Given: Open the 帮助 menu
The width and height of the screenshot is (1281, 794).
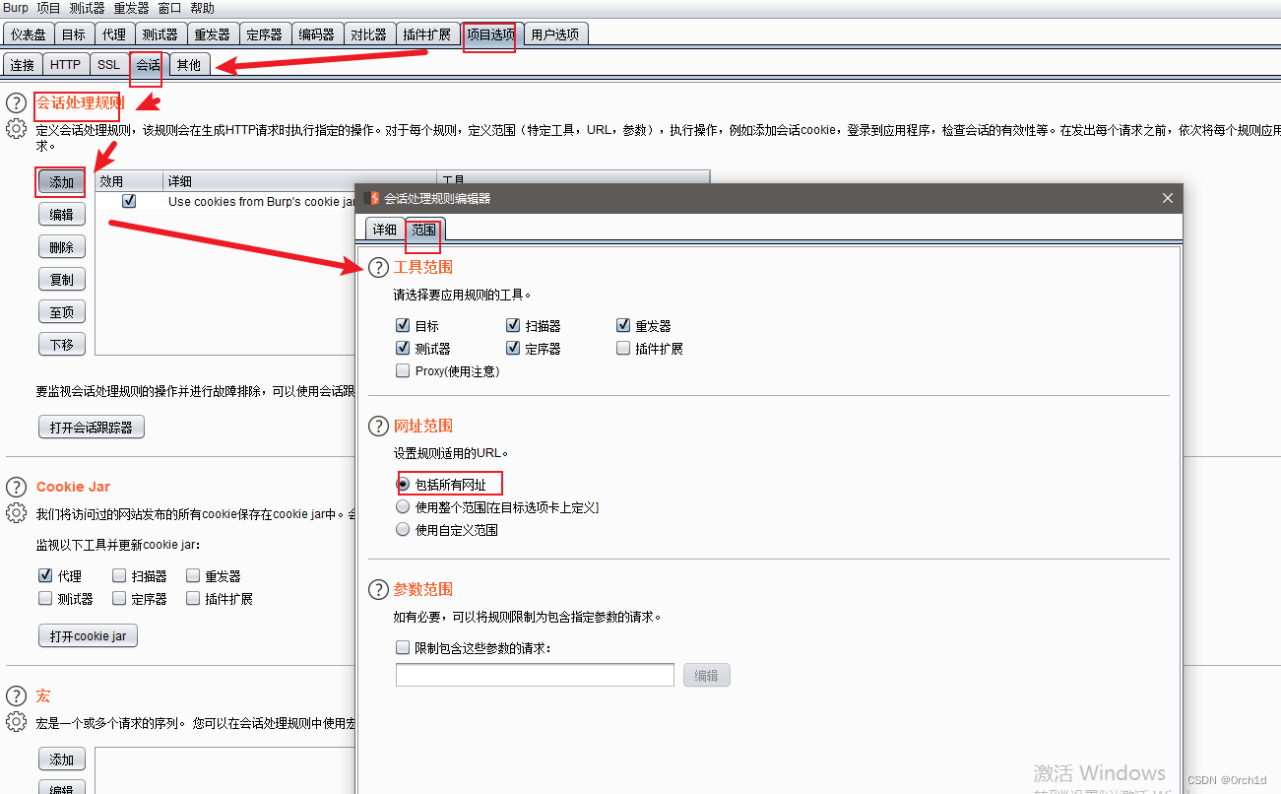Looking at the screenshot, I should tap(202, 8).
